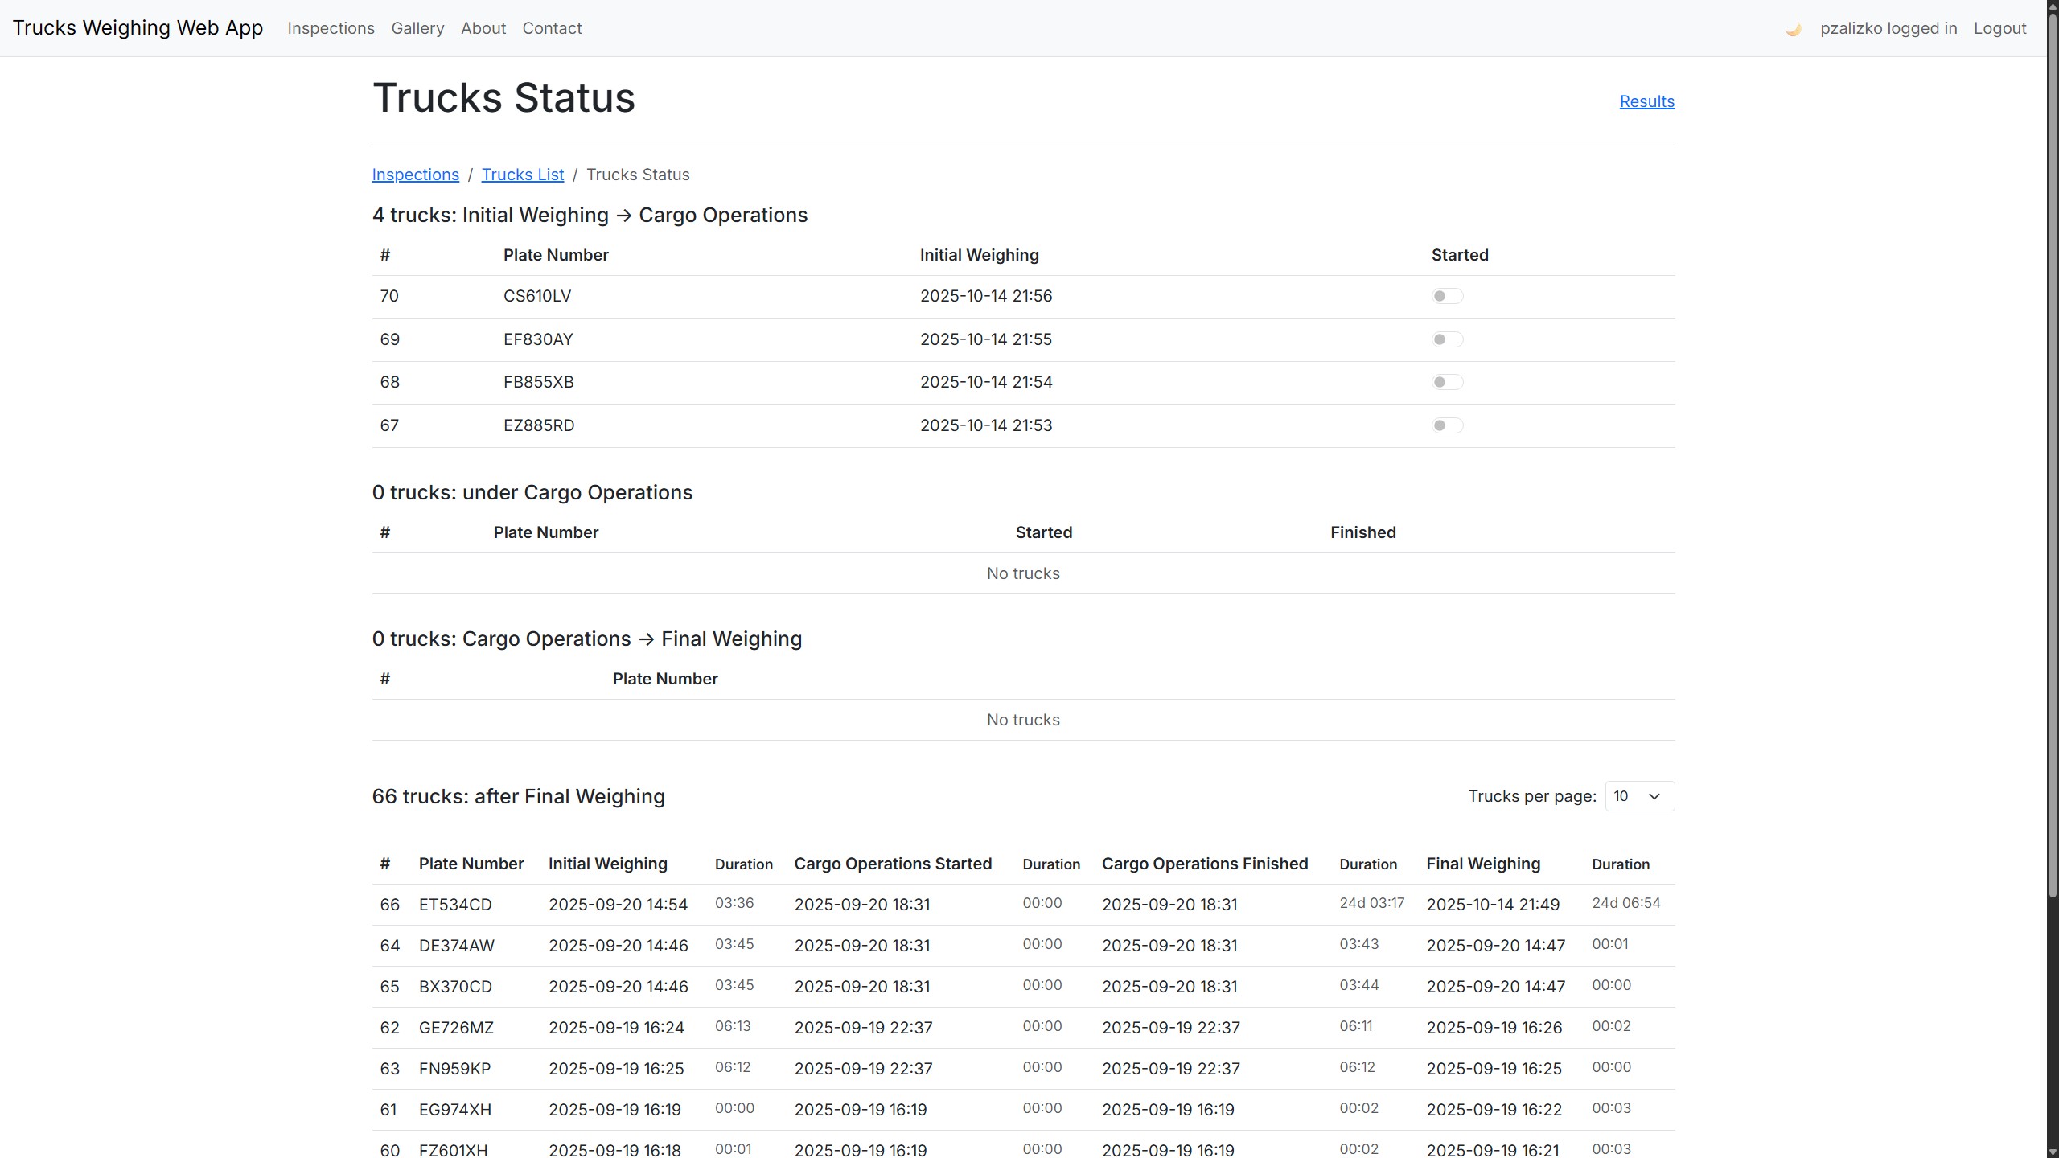Click pzalizko logged in text
The height and width of the screenshot is (1158, 2059).
(x=1888, y=28)
